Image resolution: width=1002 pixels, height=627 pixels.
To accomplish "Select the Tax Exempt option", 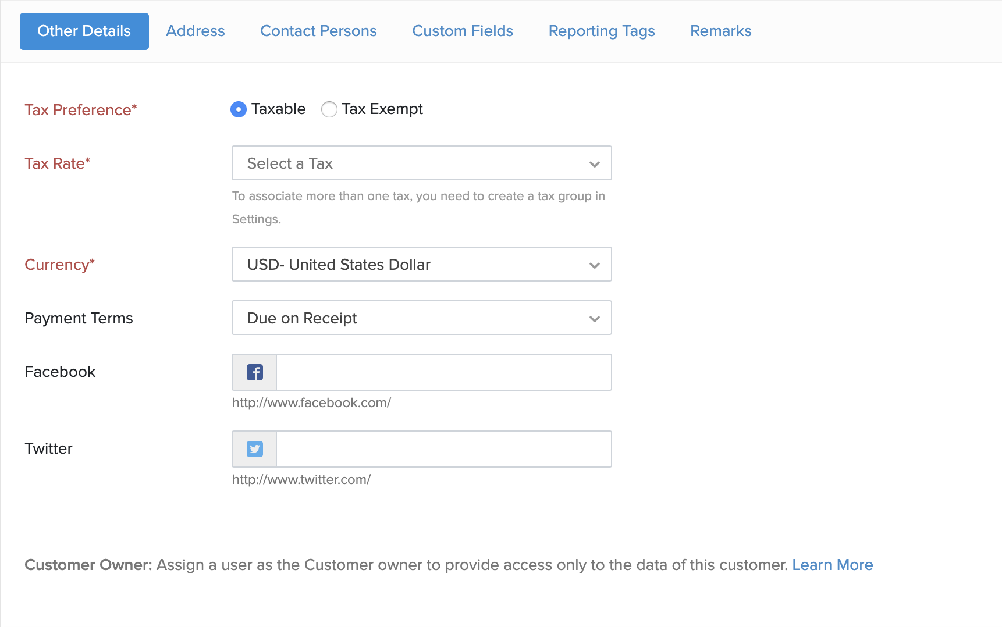I will click(329, 109).
